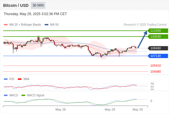Viewport: 169px width, 114px height.
Task: Click the MA 20 + Bollinger Bands legend swatch
Action: click(6, 25)
